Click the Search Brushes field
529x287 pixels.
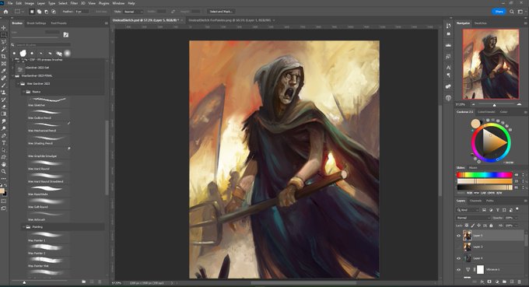click(x=44, y=44)
